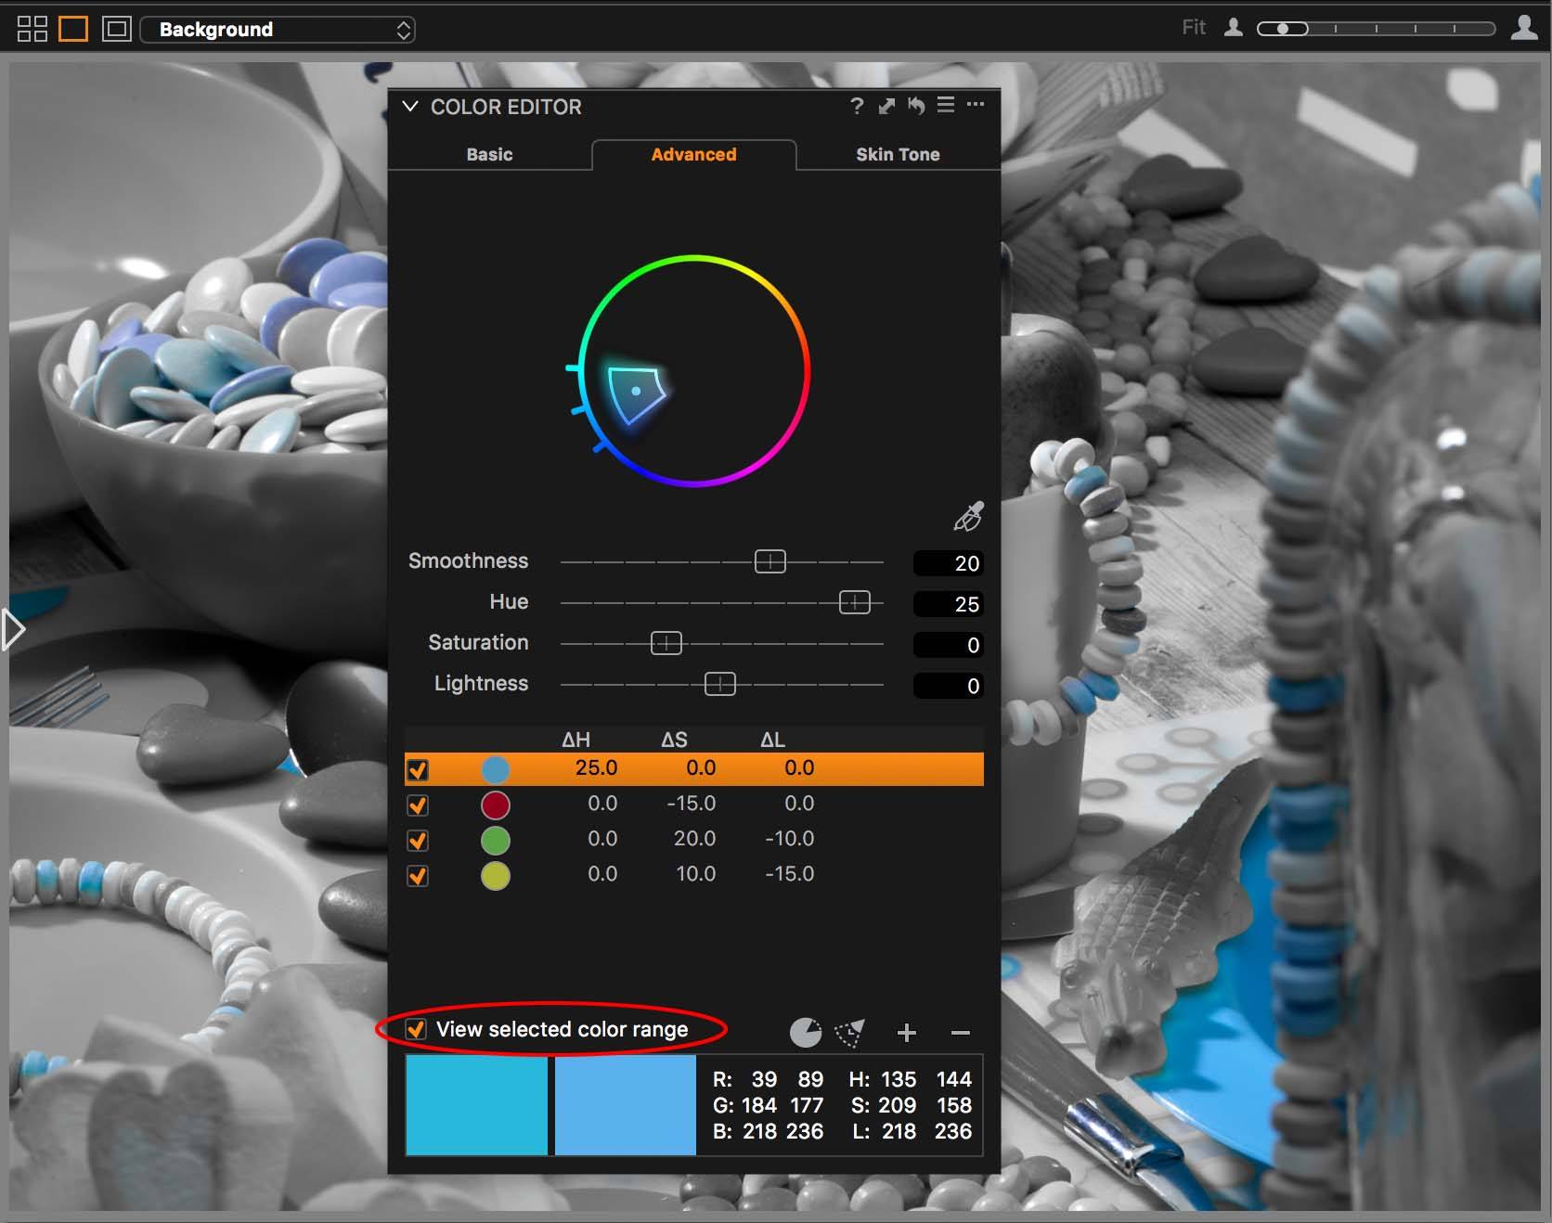This screenshot has height=1223, width=1552.
Task: Click the Smoothness value field showing 20
Action: [949, 563]
